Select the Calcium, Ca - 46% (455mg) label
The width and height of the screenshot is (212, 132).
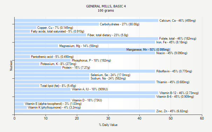[178, 21]
